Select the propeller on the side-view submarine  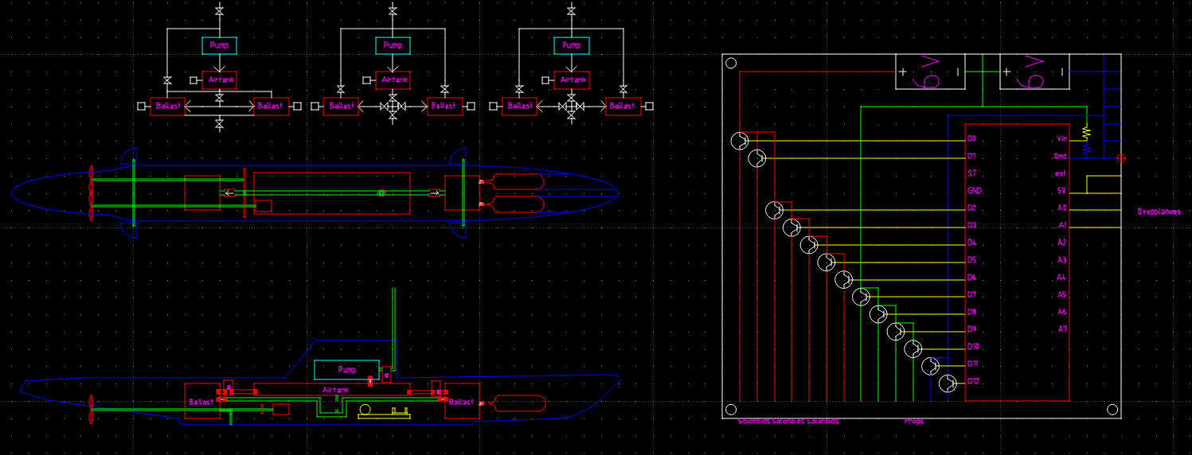coord(92,408)
